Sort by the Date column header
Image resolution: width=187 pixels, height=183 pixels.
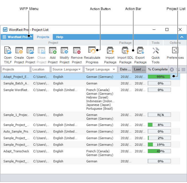tap(125, 69)
